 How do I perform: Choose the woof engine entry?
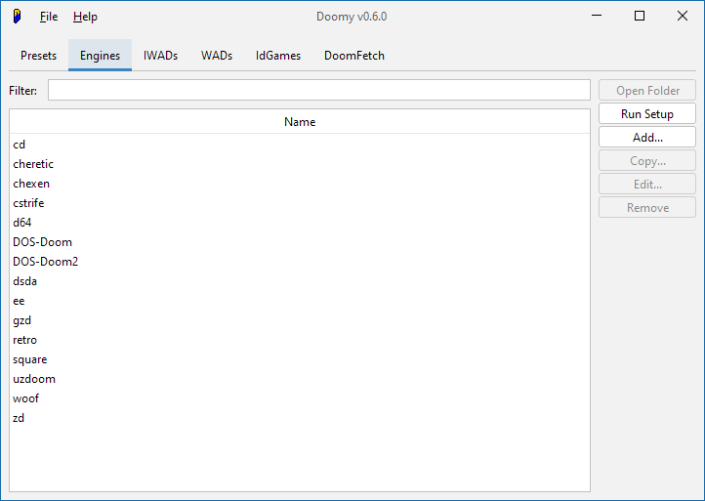(x=26, y=398)
